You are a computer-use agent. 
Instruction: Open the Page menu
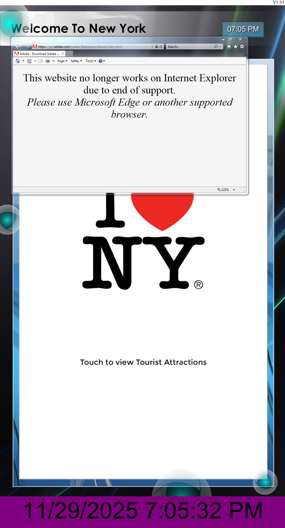pos(62,61)
